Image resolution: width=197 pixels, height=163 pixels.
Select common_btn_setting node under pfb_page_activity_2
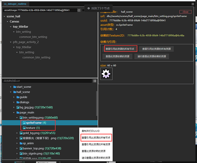coord(36,57)
